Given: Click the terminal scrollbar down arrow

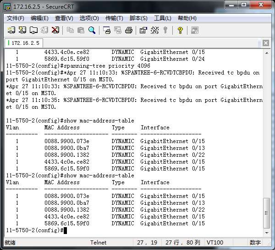Looking at the screenshot, I should pos(267,230).
